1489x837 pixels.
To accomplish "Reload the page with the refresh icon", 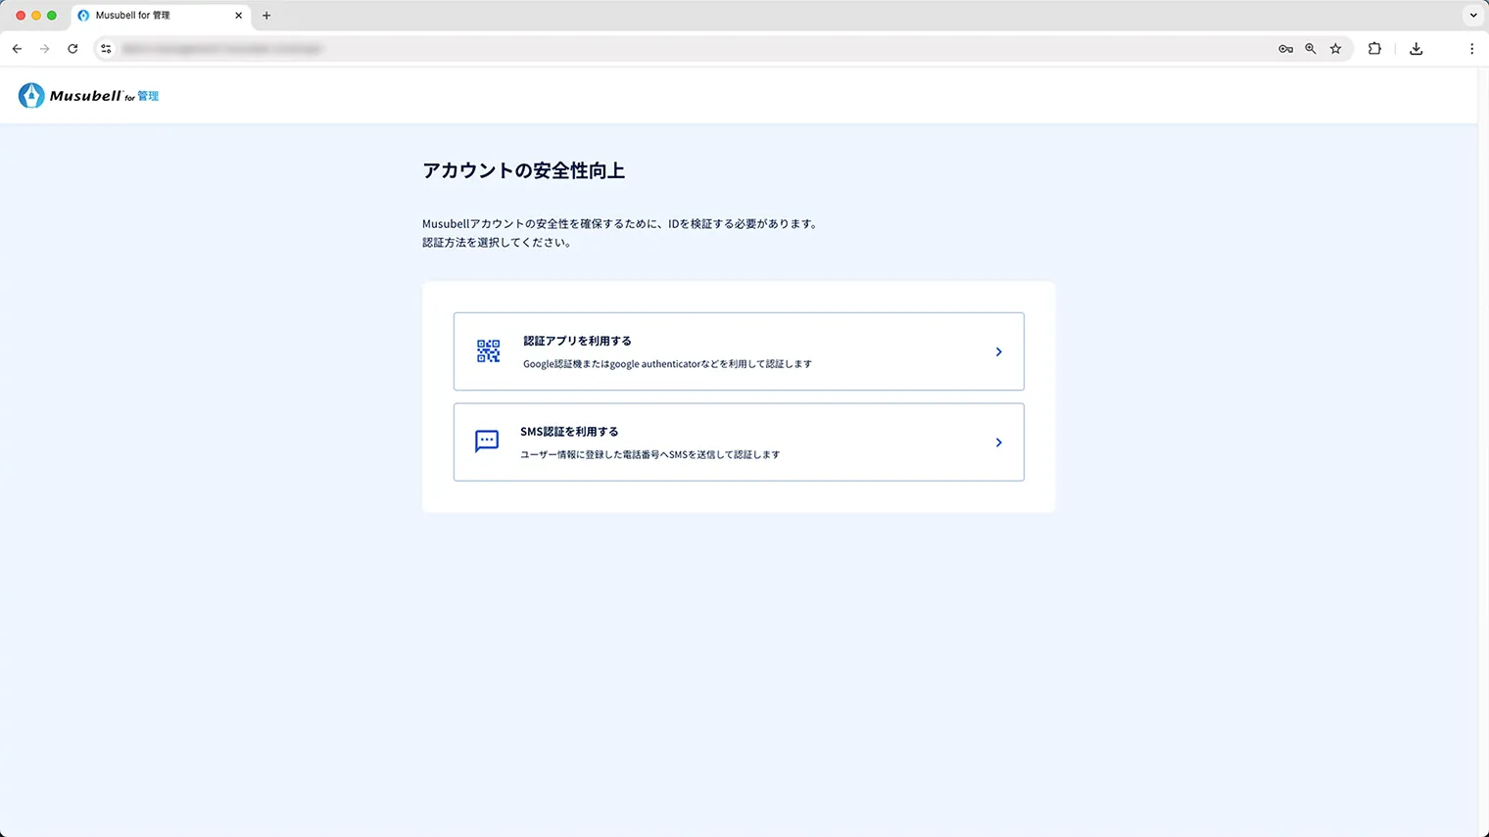I will (x=72, y=48).
